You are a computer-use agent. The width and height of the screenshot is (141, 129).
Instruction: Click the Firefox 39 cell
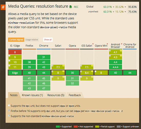29,67
